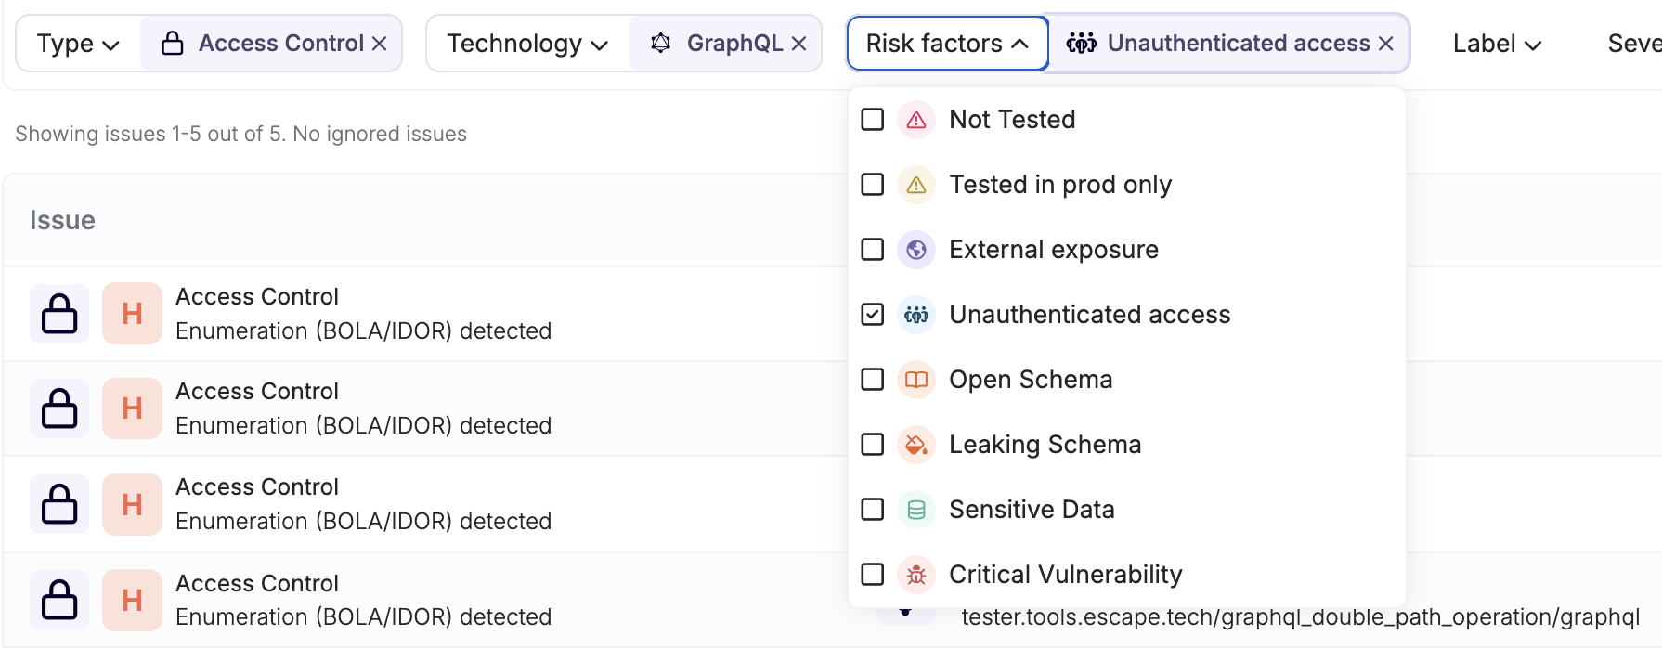Collapse the Risk factors dropdown
Viewport: 1662px width, 648px height.
pos(946,43)
